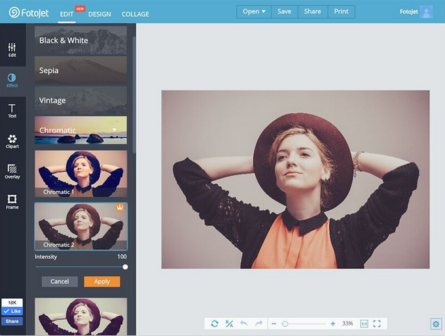The image size is (445, 336).
Task: Click the FotoJet logo
Action: tap(29, 12)
